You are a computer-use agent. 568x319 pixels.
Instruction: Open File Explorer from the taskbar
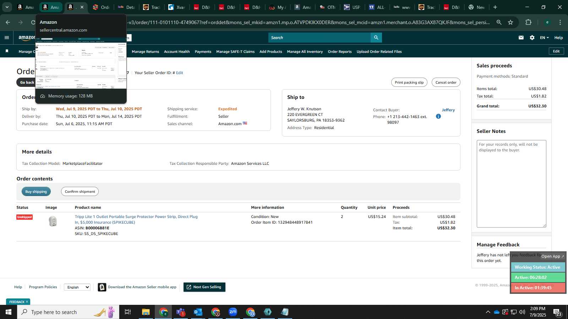pyautogui.click(x=146, y=312)
